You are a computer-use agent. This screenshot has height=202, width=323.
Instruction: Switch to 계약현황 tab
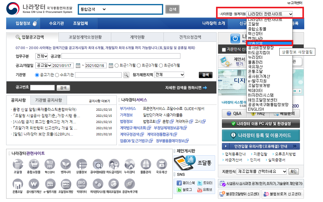click(137, 37)
